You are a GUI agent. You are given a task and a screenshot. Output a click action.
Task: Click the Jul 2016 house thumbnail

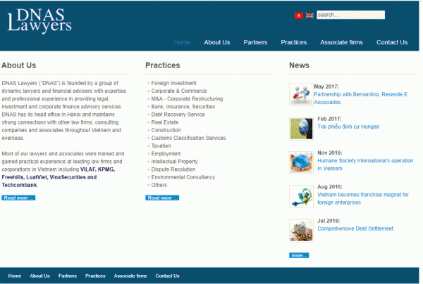301,231
